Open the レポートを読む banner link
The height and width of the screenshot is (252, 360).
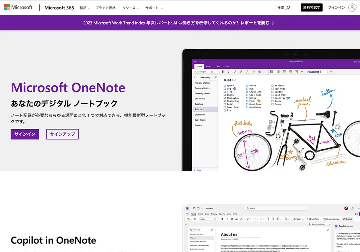(257, 23)
